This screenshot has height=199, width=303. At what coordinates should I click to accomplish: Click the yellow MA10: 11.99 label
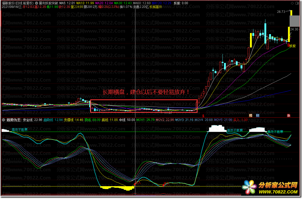click(x=85, y=3)
